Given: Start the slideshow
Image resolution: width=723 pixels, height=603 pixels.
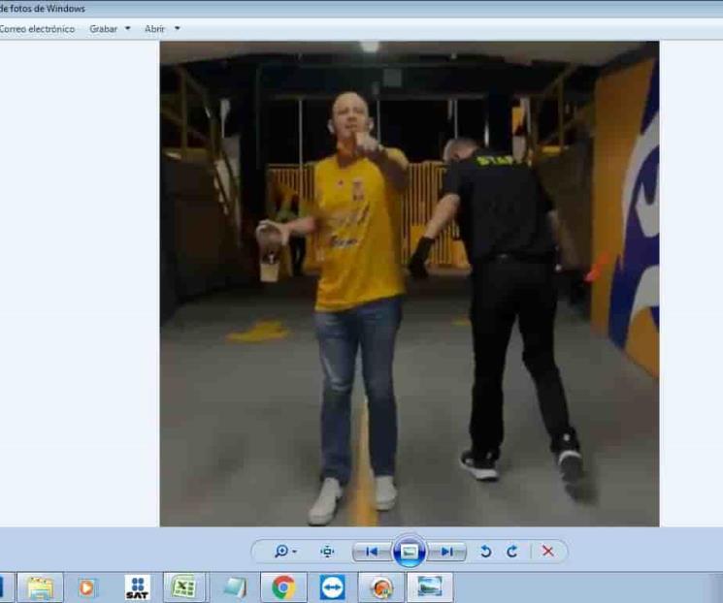Looking at the screenshot, I should pos(409,551).
